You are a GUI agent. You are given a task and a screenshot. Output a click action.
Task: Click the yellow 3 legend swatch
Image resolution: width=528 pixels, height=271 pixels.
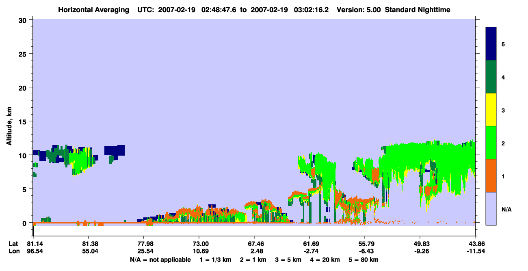pyautogui.click(x=491, y=110)
